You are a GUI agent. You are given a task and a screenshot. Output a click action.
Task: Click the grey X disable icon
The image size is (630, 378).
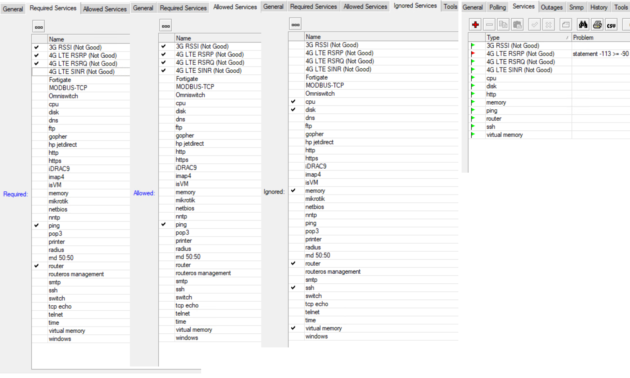point(548,24)
